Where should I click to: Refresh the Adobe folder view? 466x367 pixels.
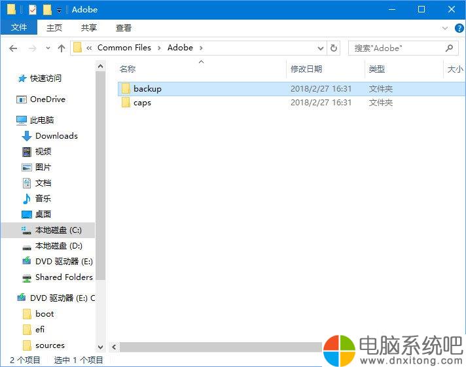334,48
